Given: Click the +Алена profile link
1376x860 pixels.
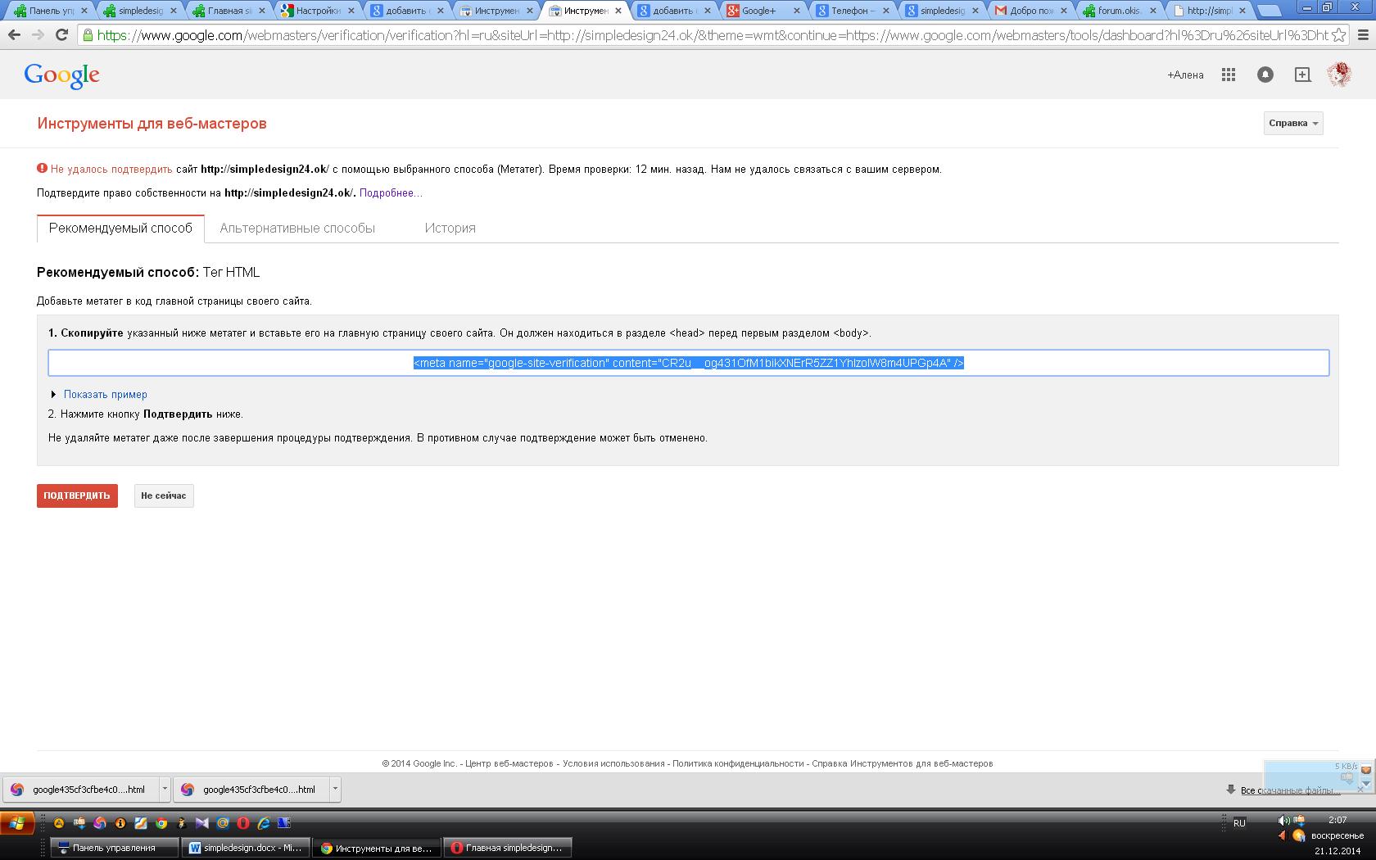Looking at the screenshot, I should click(1185, 75).
